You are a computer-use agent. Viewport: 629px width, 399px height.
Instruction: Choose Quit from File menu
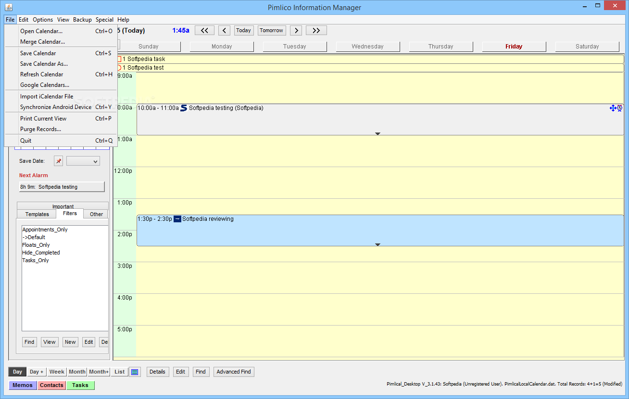point(61,141)
